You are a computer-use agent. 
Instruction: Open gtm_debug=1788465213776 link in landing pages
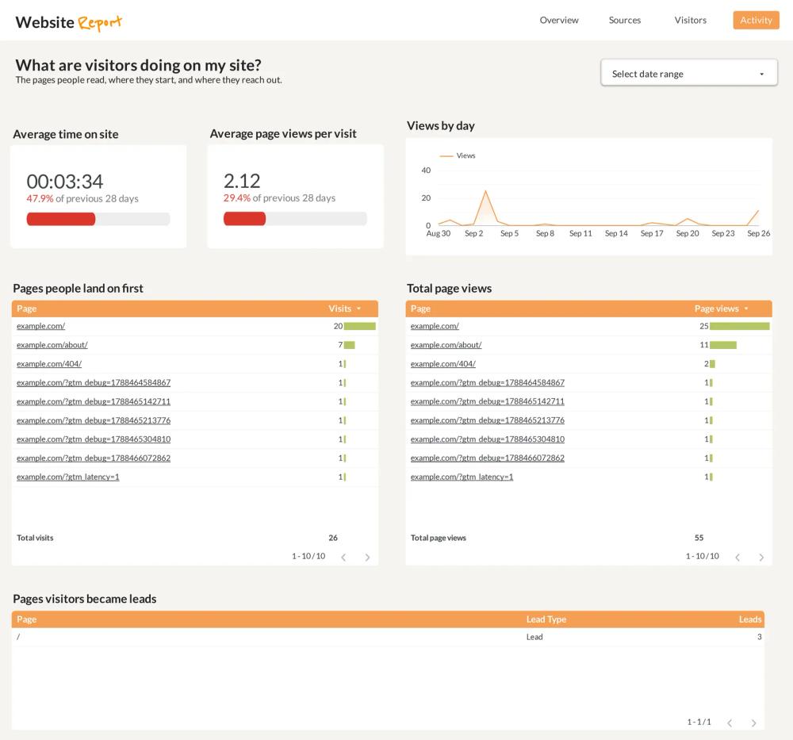click(x=94, y=420)
